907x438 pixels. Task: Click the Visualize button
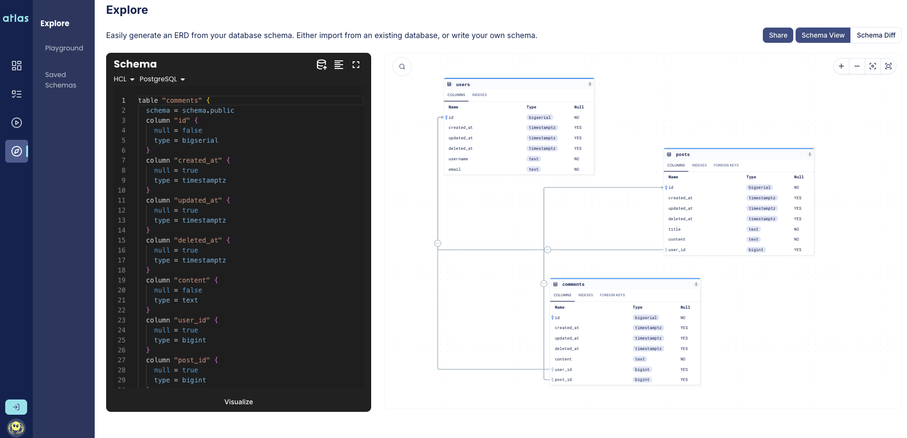click(238, 402)
